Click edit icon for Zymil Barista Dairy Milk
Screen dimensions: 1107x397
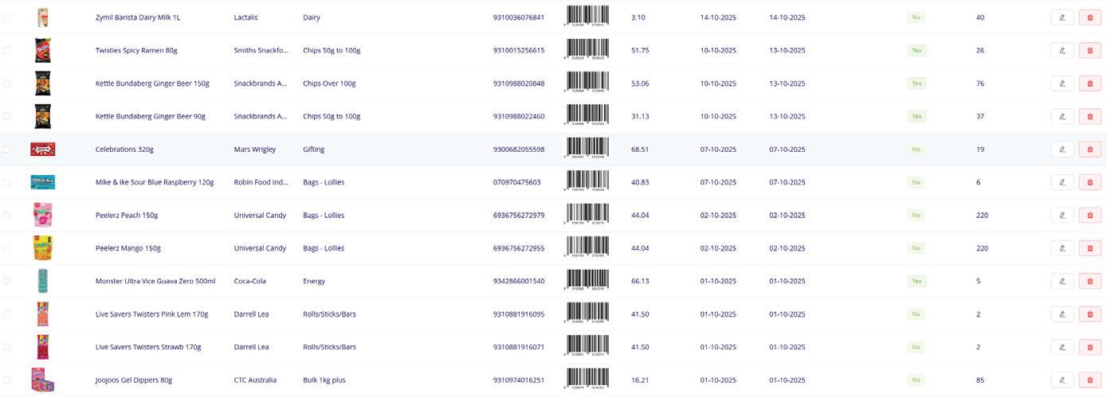(1062, 17)
